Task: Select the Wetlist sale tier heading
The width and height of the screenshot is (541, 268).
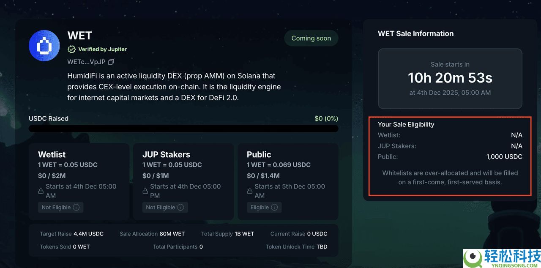Action: pyautogui.click(x=52, y=154)
